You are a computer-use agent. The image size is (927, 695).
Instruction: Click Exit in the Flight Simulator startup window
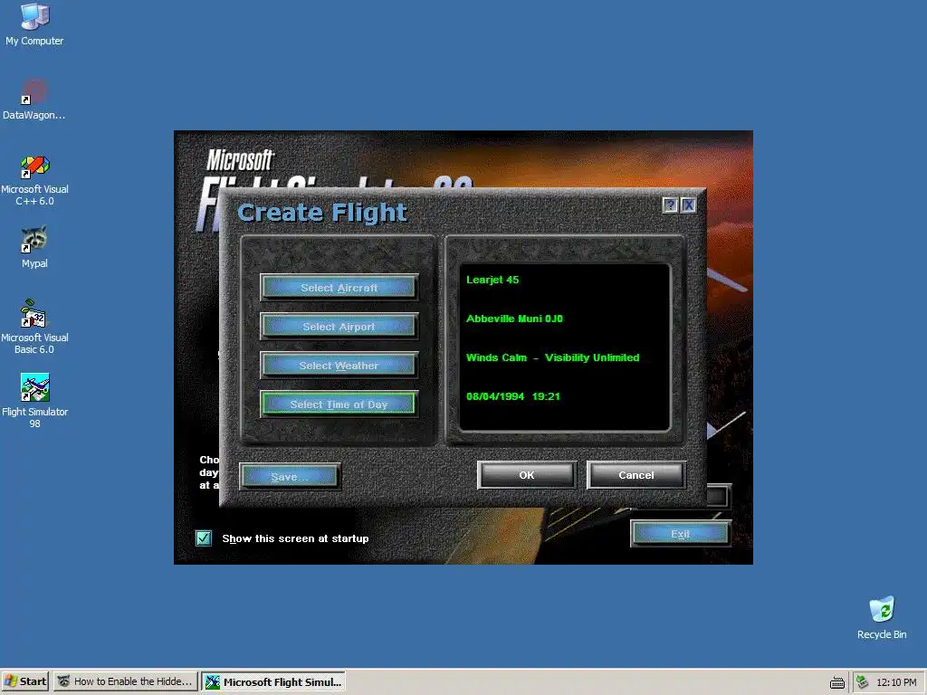click(681, 534)
